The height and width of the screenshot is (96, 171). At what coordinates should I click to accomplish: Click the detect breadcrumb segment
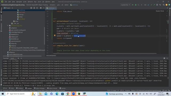(x=67, y=5)
